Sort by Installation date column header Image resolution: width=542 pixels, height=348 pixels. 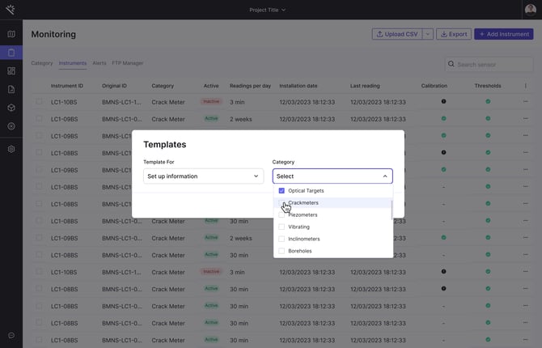tap(299, 86)
